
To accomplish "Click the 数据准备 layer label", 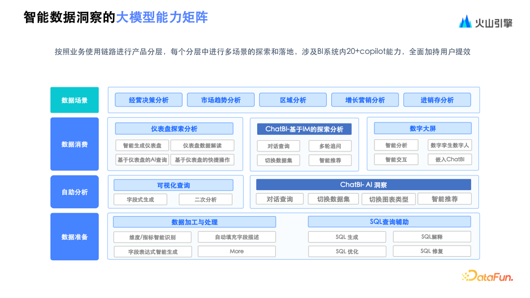I will coord(75,237).
